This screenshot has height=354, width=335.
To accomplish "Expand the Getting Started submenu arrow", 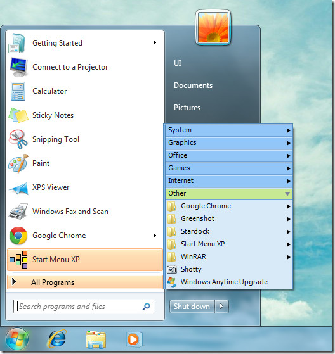I will 155,42.
